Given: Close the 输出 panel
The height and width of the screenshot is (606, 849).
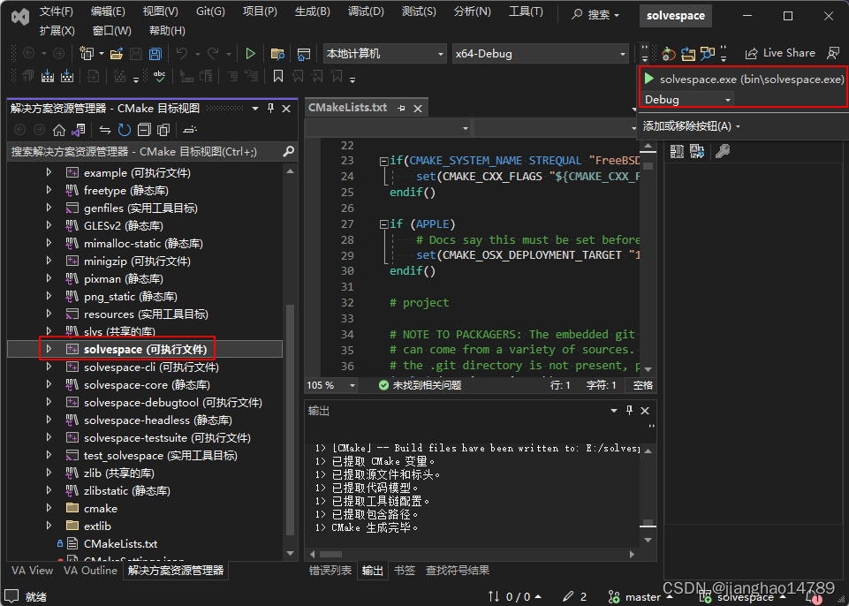Looking at the screenshot, I should pos(645,411).
